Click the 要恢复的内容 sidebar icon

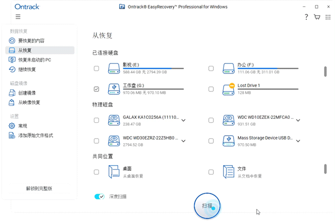click(12, 41)
